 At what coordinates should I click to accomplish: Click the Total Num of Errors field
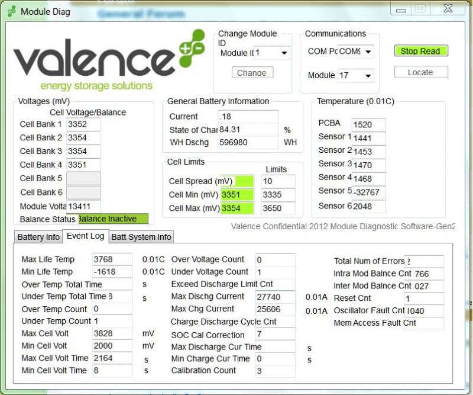[x=424, y=261]
